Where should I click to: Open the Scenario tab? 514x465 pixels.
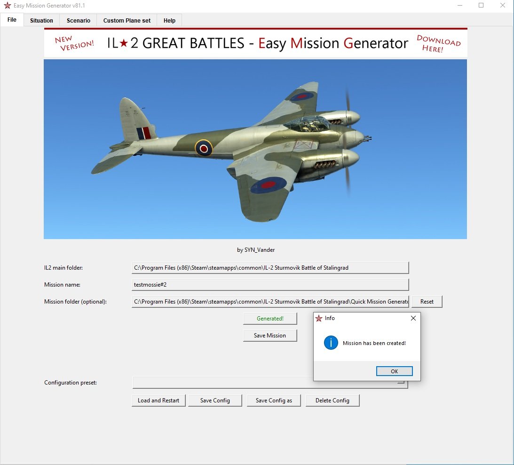(x=78, y=20)
